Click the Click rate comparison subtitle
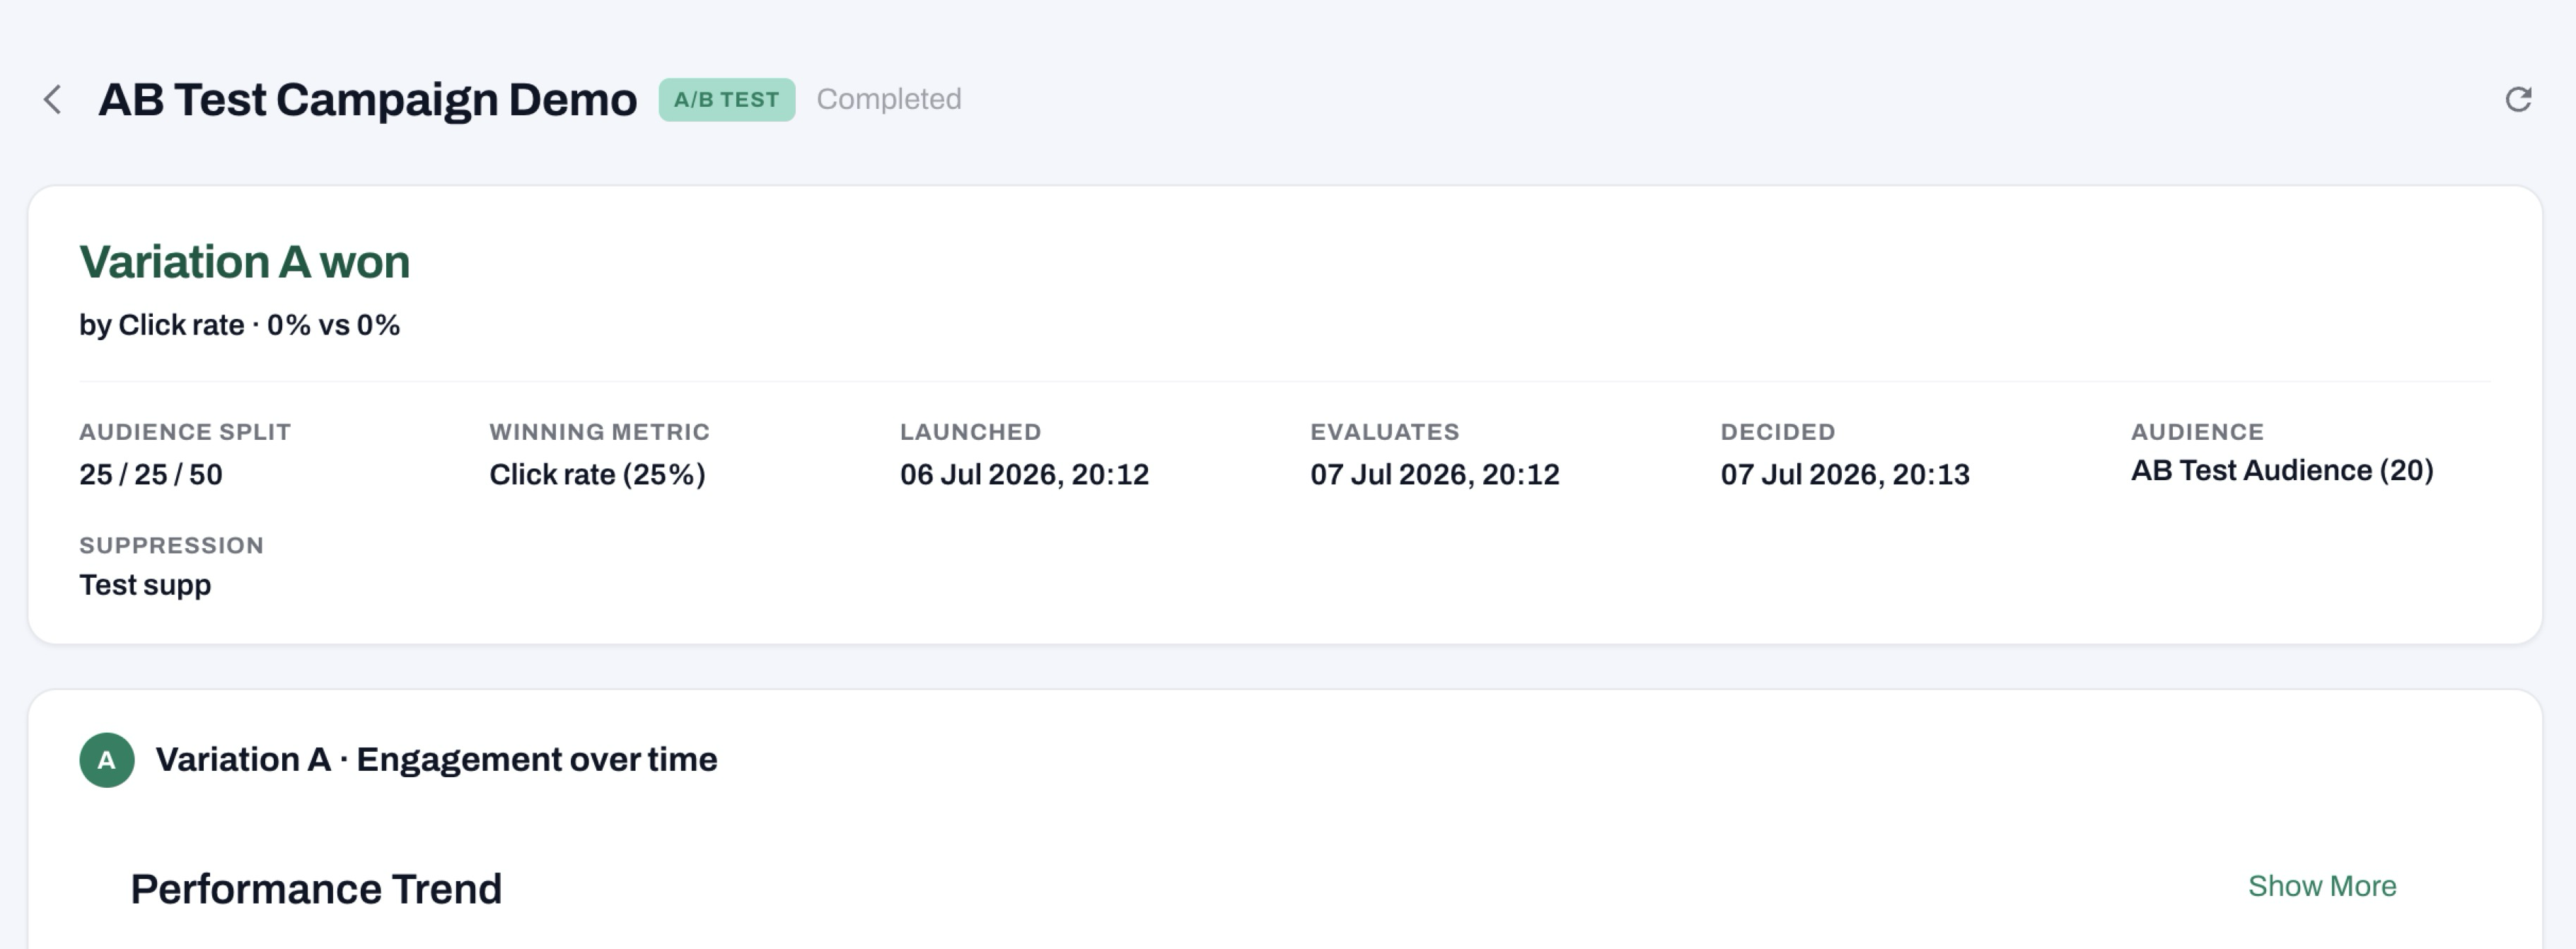 240,325
